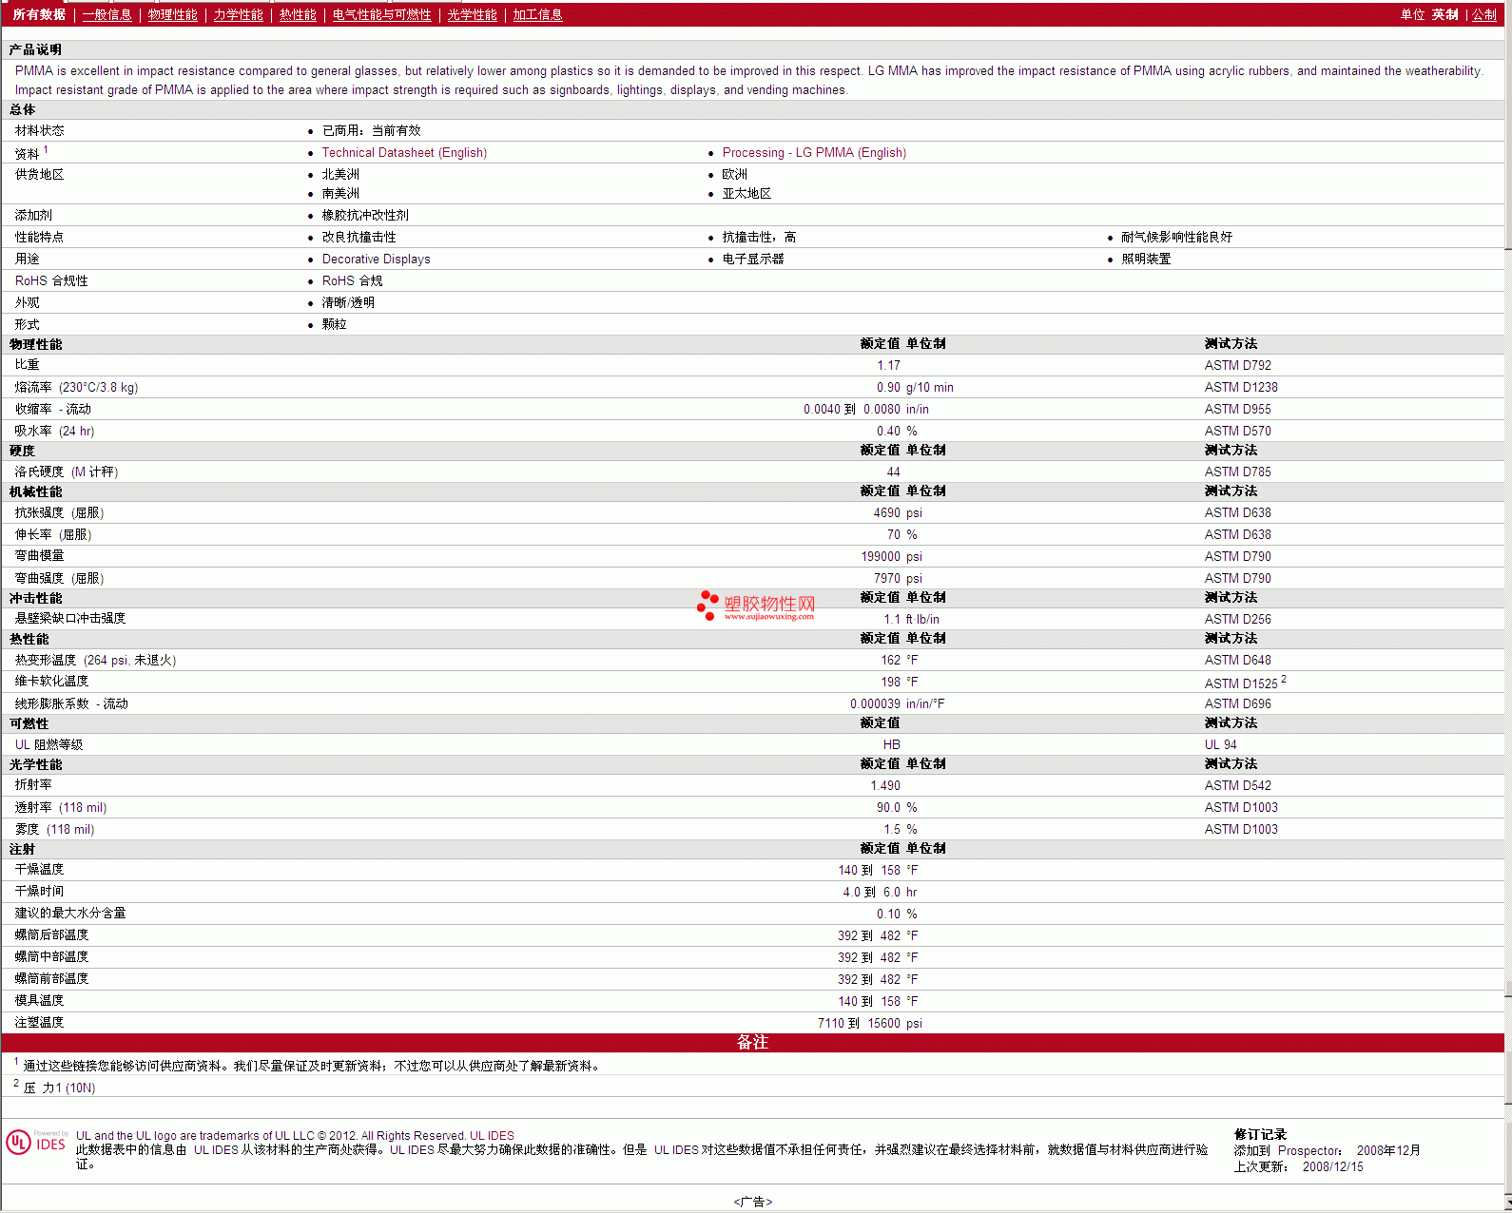Image resolution: width=1512 pixels, height=1213 pixels.
Task: Click the RoHS 合规 entry
Action: [352, 281]
